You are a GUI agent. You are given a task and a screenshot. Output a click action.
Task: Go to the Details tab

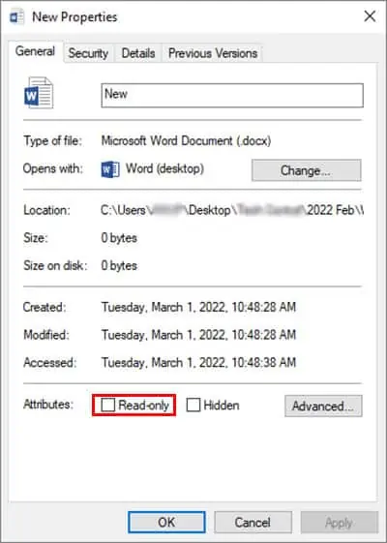(138, 53)
